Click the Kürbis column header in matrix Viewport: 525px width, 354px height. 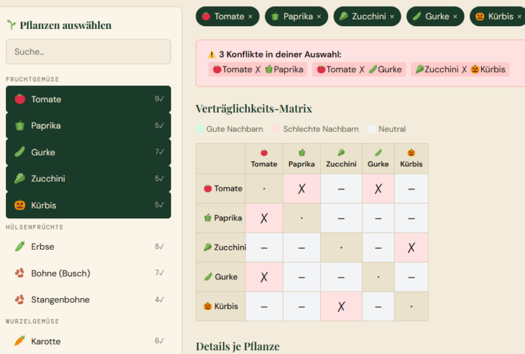pos(411,159)
